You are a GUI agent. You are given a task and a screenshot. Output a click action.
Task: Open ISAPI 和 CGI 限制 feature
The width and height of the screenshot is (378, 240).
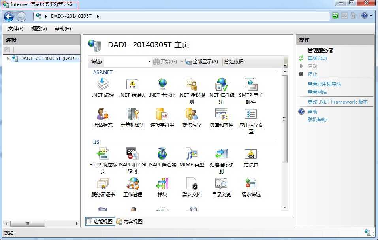(x=132, y=161)
